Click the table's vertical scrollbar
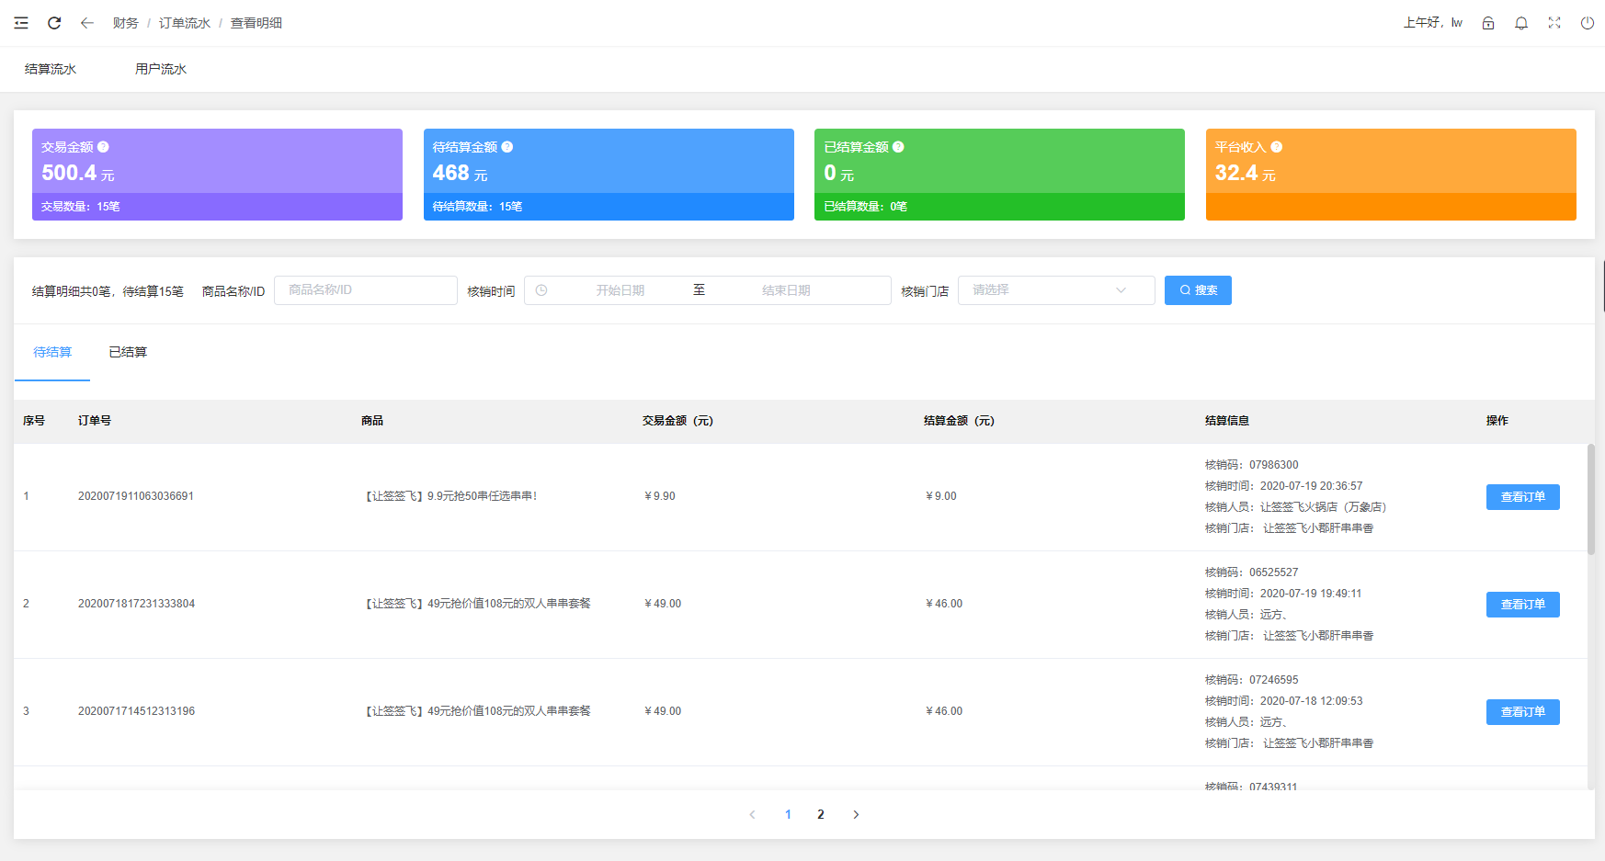Image resolution: width=1605 pixels, height=861 pixels. [1591, 499]
